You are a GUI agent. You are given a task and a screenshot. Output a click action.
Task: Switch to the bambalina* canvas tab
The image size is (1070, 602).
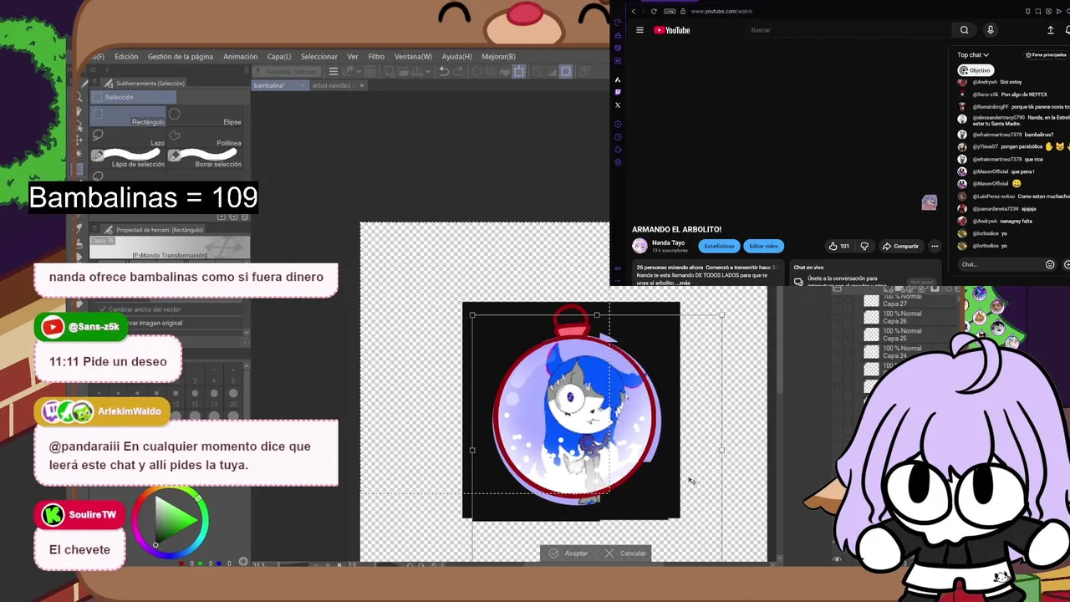[280, 85]
